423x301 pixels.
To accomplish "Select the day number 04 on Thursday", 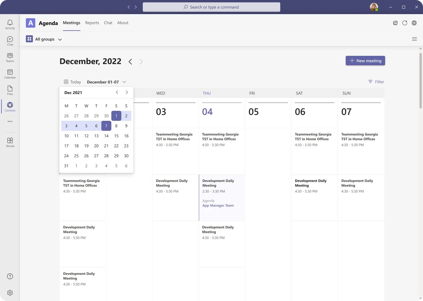I will [x=207, y=112].
